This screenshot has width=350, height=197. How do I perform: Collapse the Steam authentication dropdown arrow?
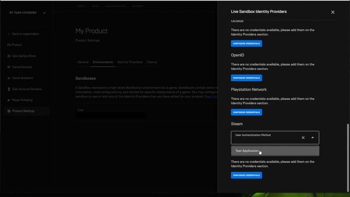pos(312,137)
